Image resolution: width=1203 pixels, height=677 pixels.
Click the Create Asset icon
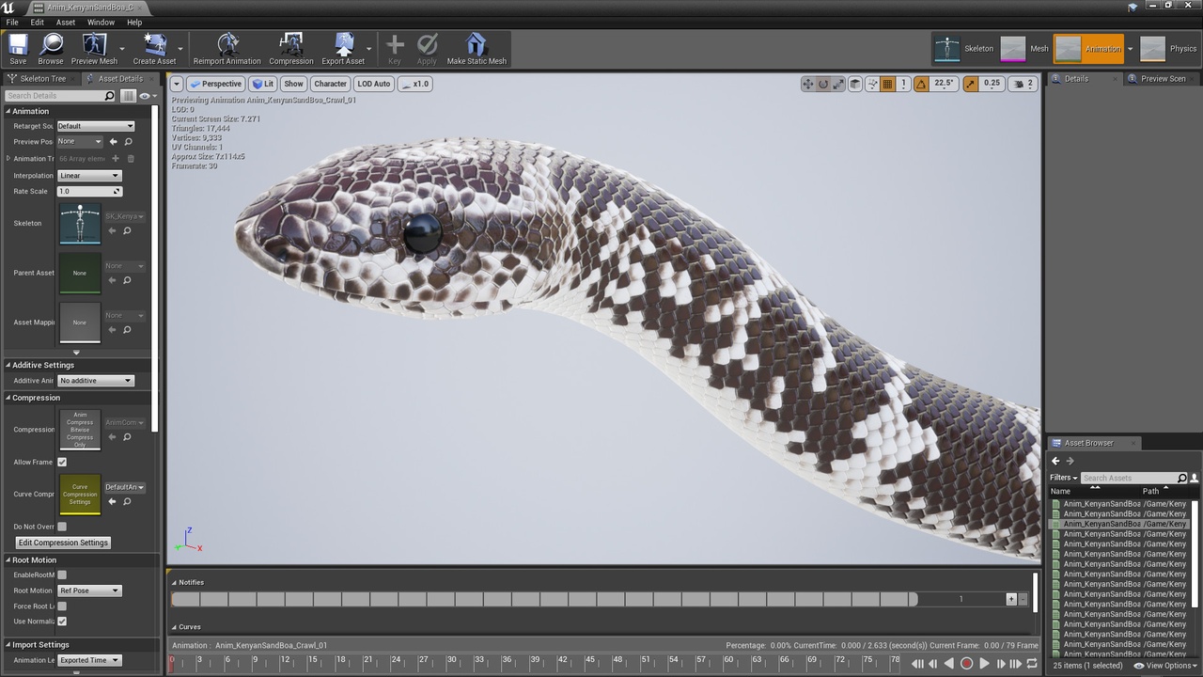click(x=154, y=49)
